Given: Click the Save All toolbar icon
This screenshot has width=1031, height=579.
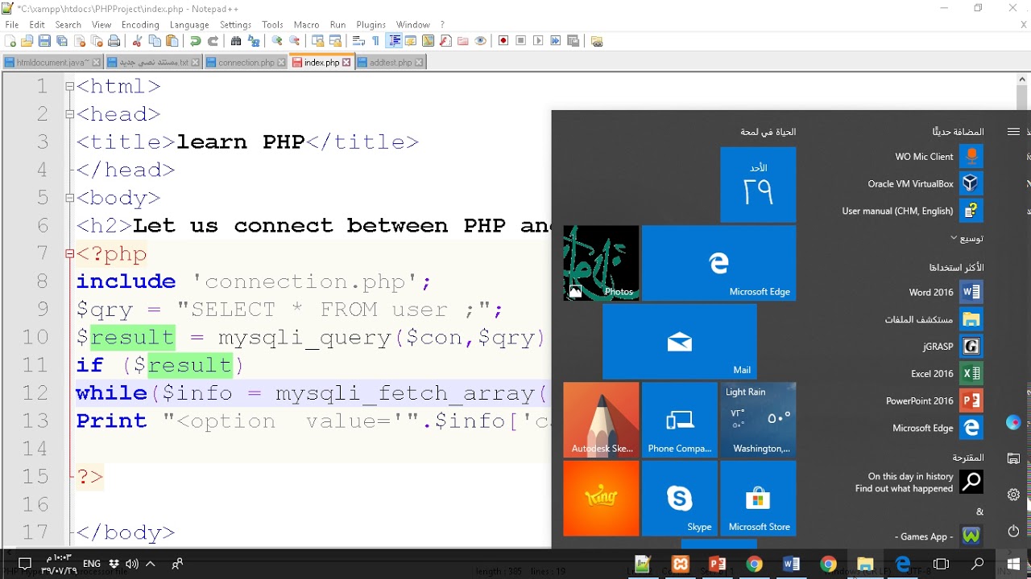Looking at the screenshot, I should (x=61, y=41).
